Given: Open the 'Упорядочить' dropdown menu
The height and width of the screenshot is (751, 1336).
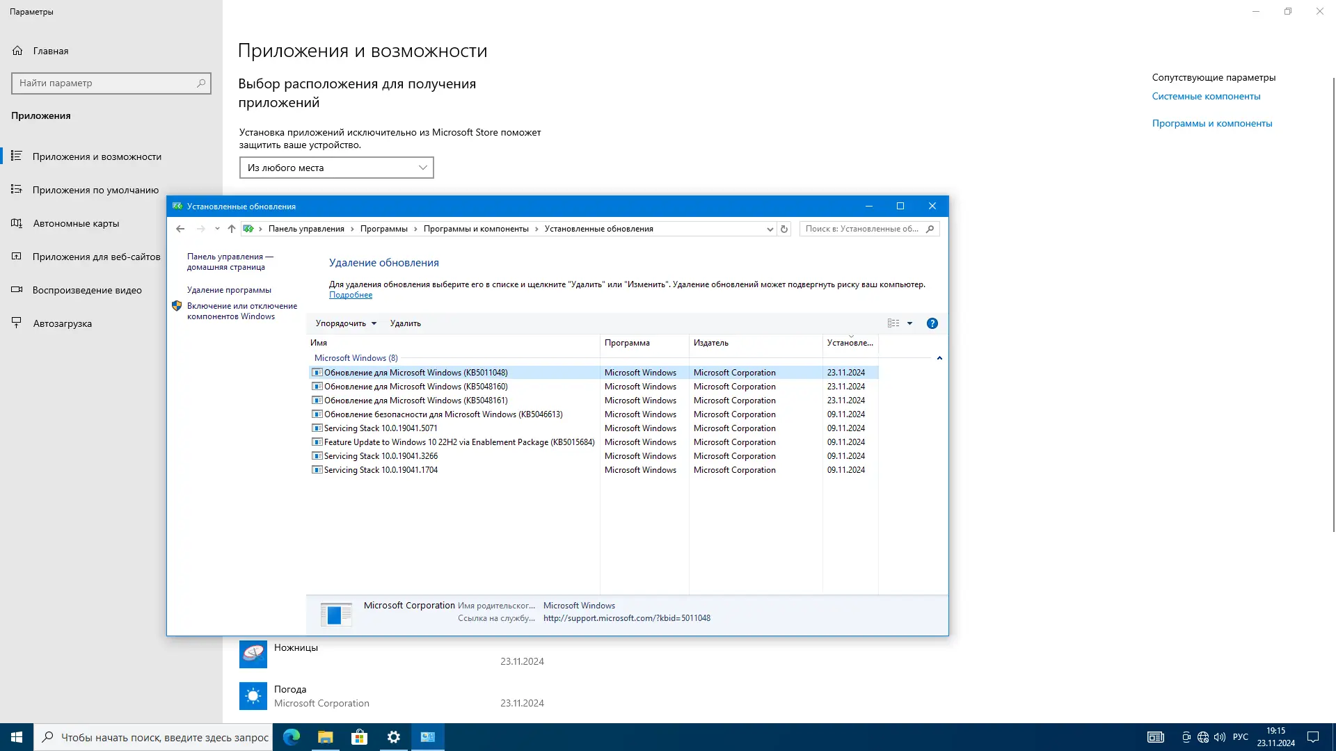Looking at the screenshot, I should 346,323.
